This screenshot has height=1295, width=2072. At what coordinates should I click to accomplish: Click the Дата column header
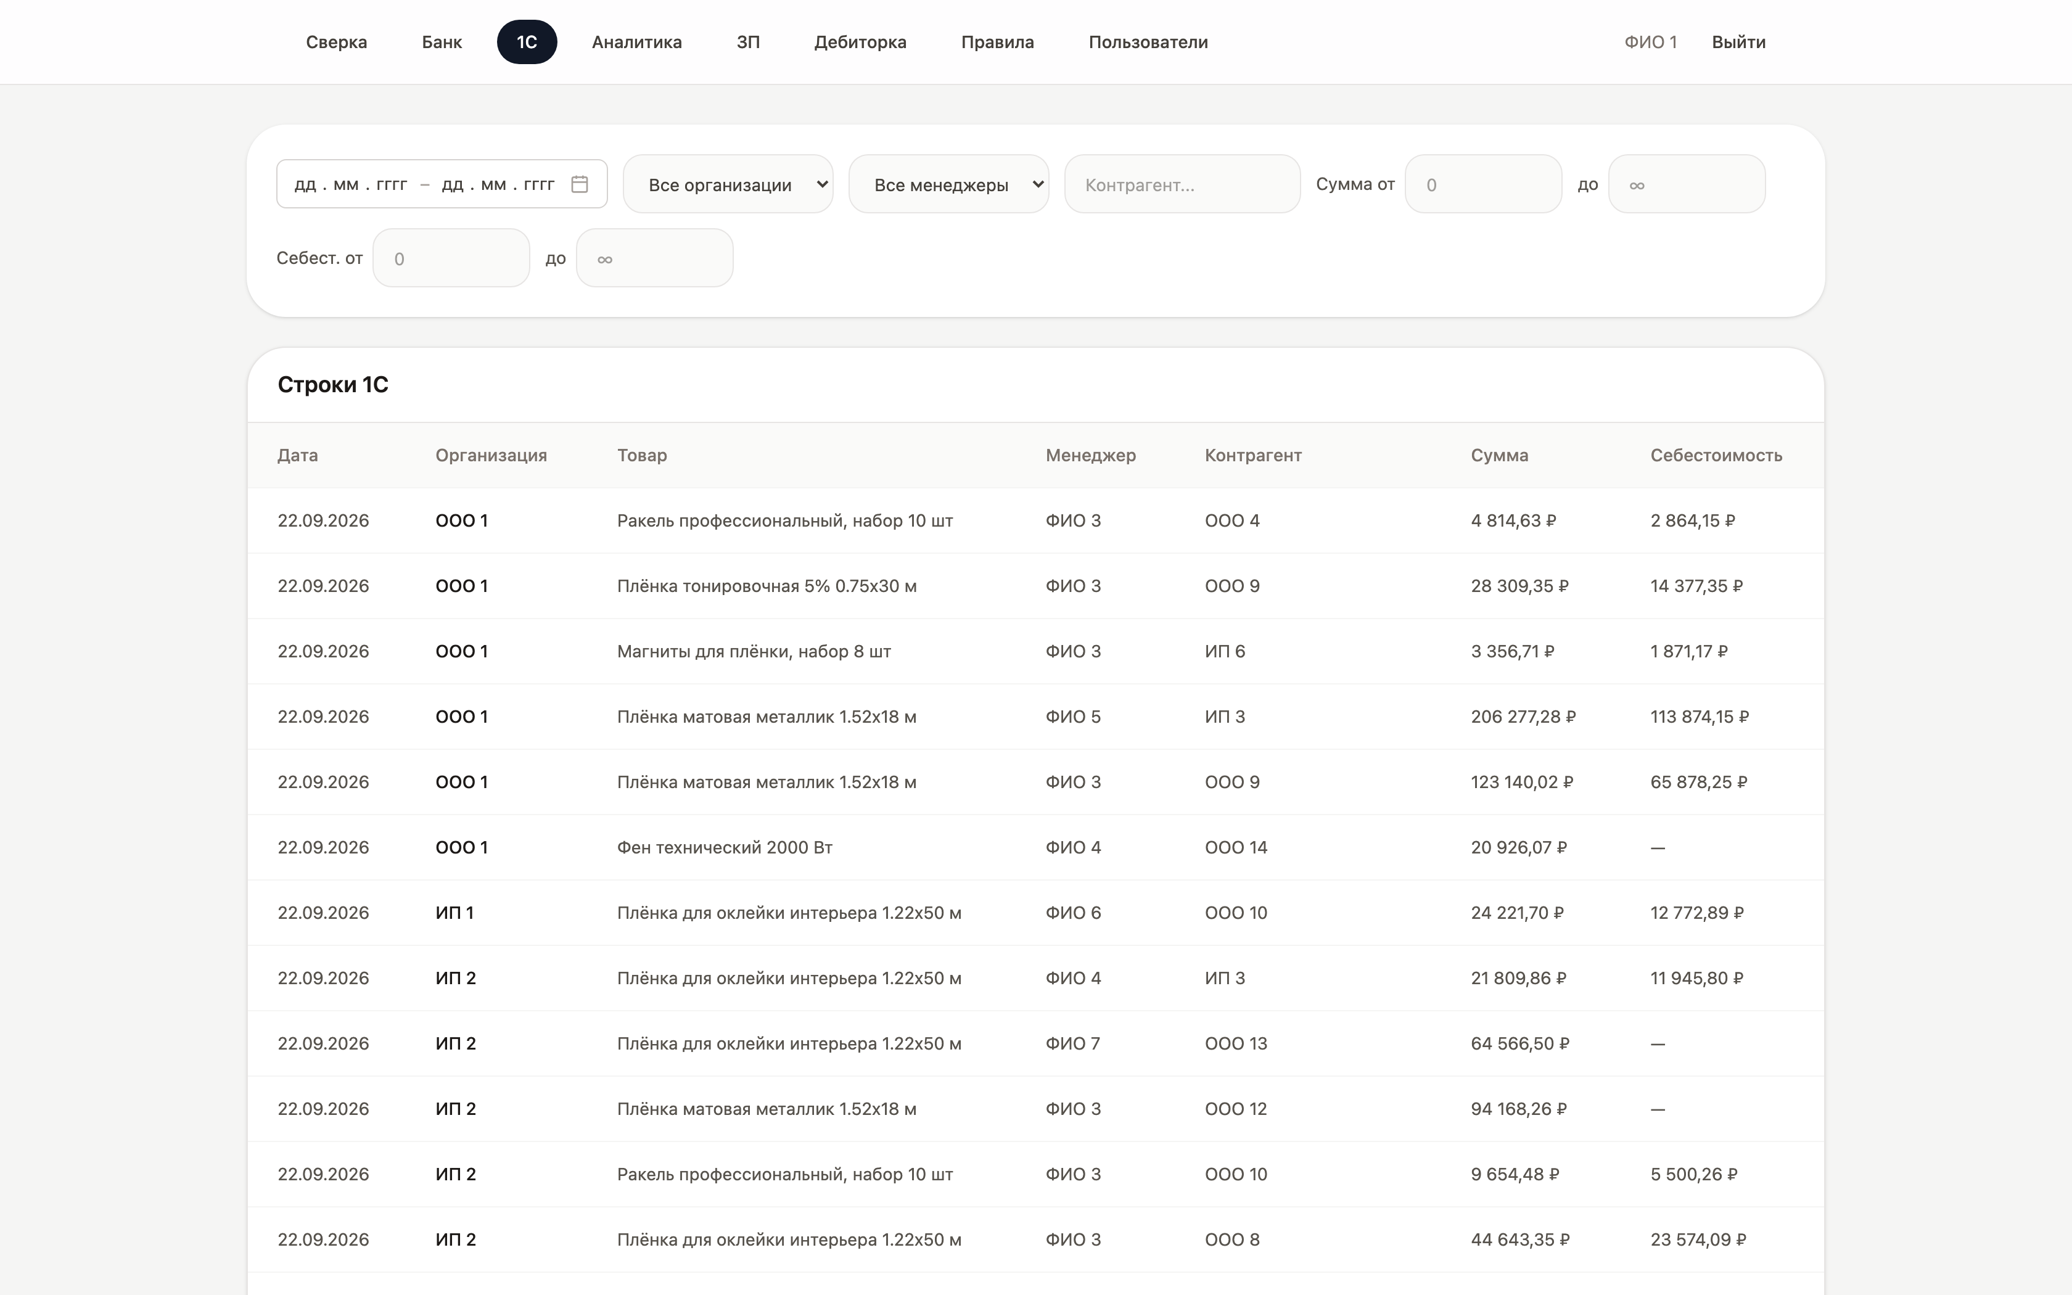tap(298, 456)
